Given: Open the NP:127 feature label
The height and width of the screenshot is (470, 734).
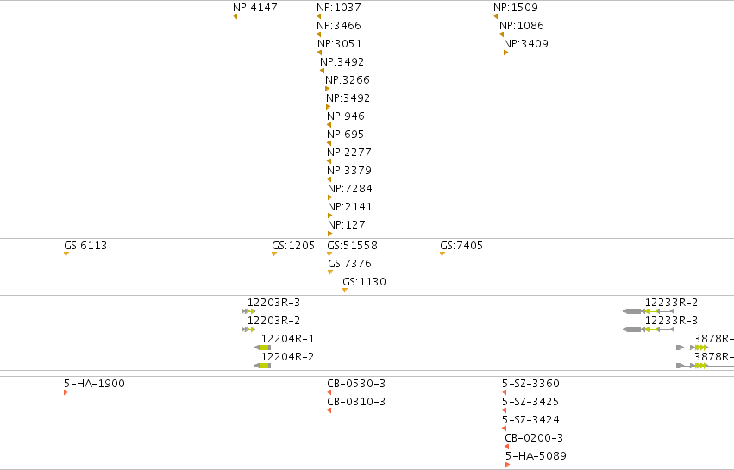Looking at the screenshot, I should pos(347,225).
